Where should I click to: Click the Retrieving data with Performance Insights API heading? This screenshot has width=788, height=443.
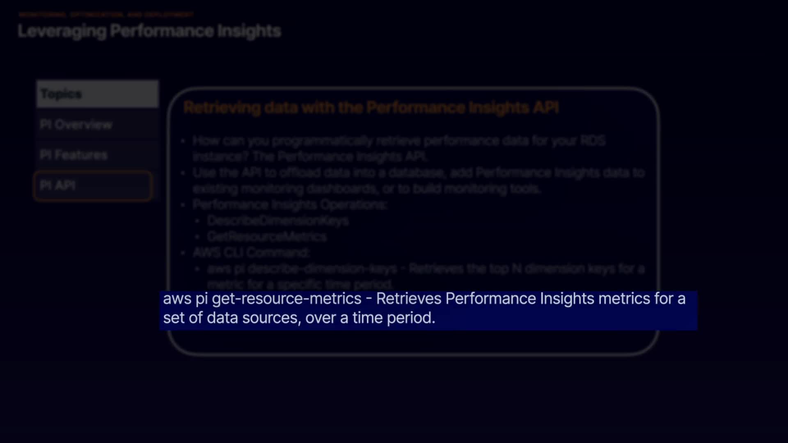point(371,107)
